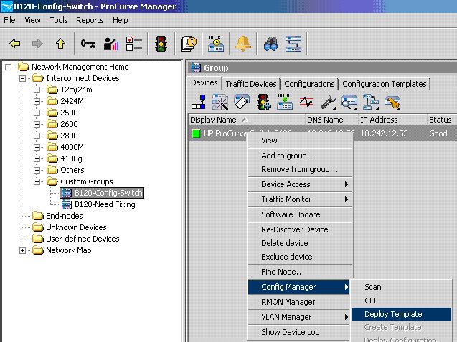Click the network topology blue squares icon

click(x=199, y=102)
